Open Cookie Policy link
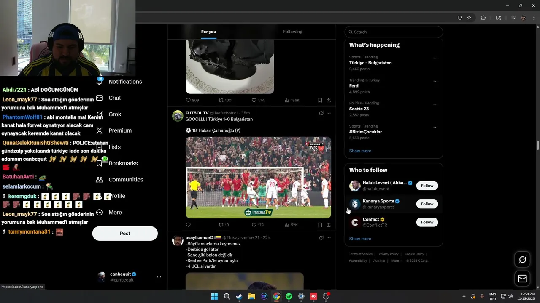Viewport: 540px width, 303px height. click(x=414, y=254)
